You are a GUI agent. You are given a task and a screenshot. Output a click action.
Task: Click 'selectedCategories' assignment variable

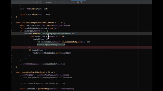tap(30, 64)
